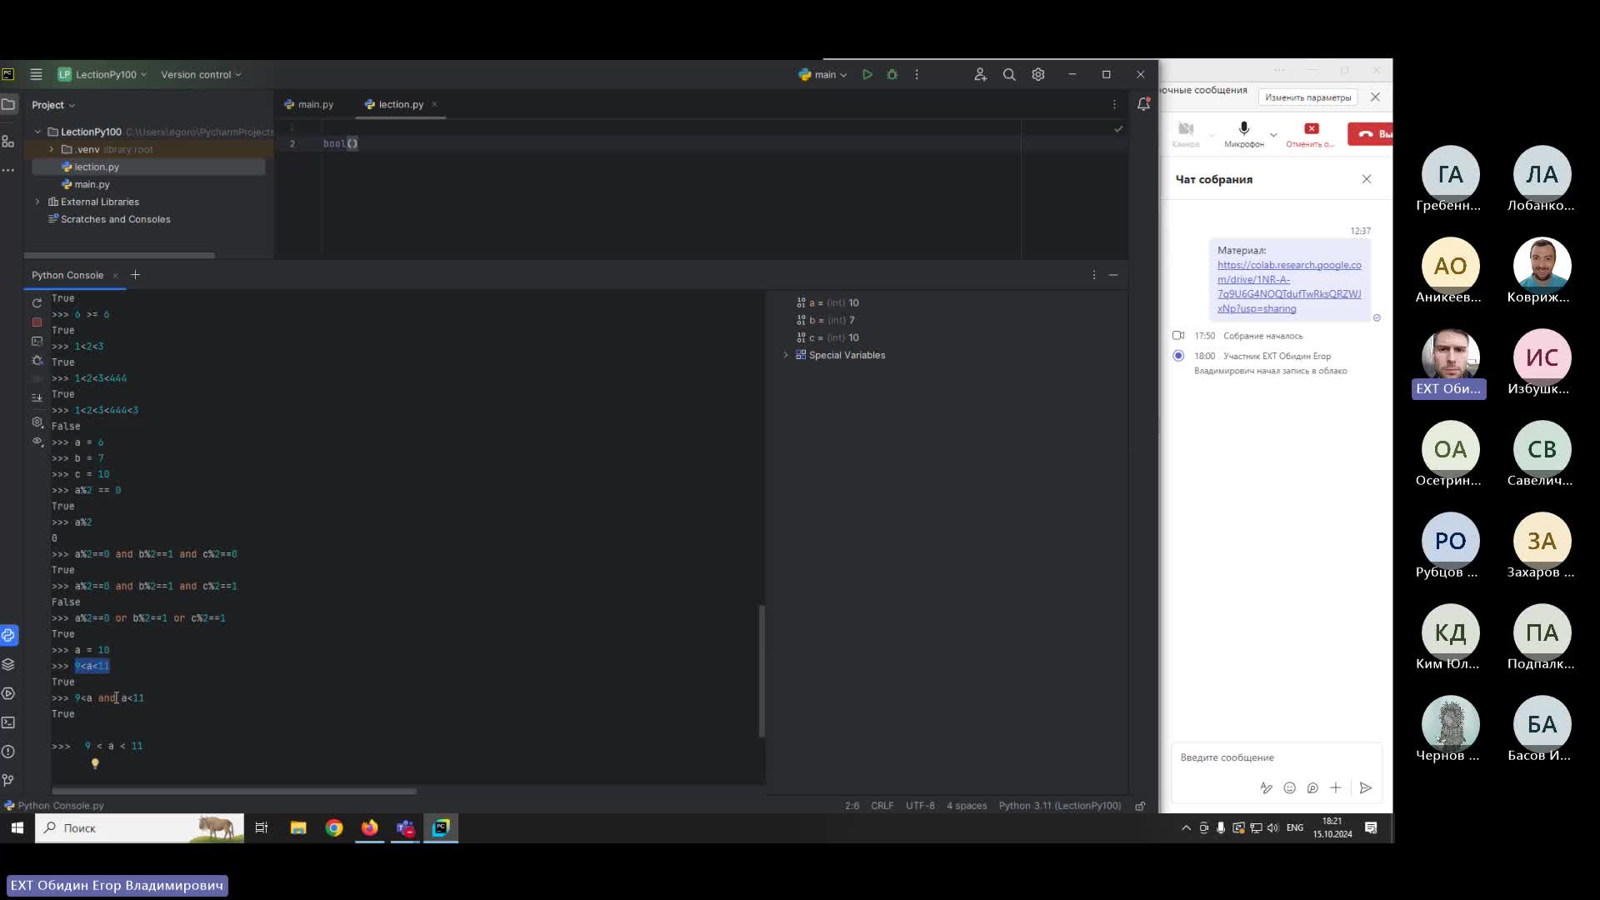Expand Special Variables node
The image size is (1600, 900).
(x=786, y=355)
